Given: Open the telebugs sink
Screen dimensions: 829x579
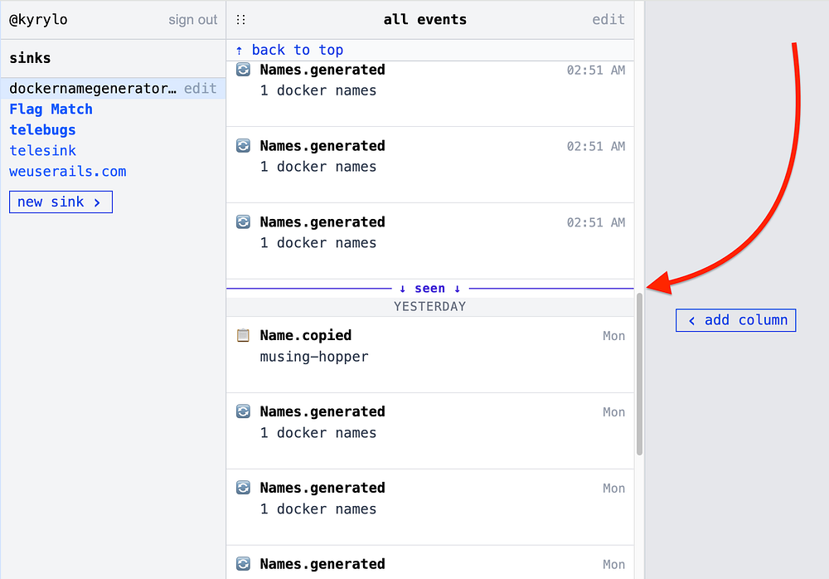Looking at the screenshot, I should coord(43,129).
